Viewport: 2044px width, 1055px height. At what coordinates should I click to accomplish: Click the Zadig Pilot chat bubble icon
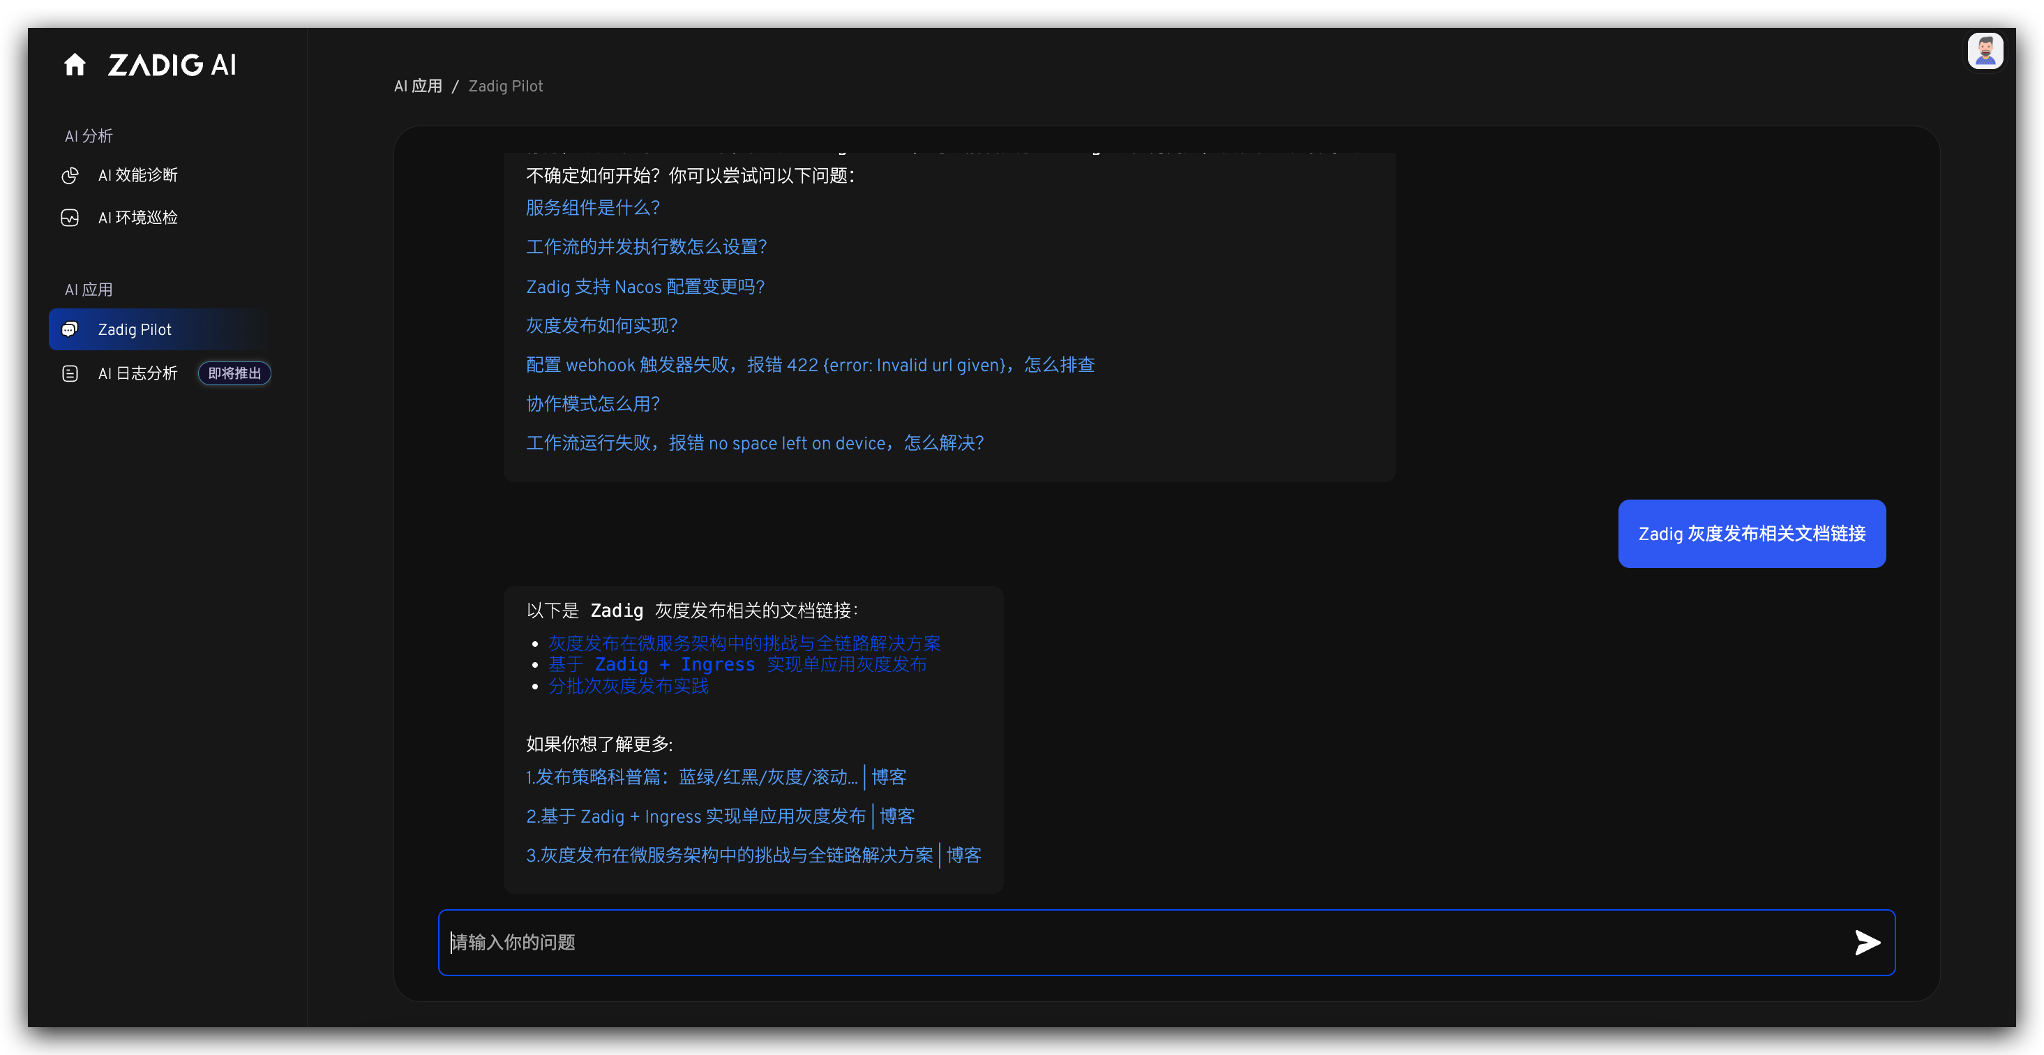pyautogui.click(x=70, y=329)
